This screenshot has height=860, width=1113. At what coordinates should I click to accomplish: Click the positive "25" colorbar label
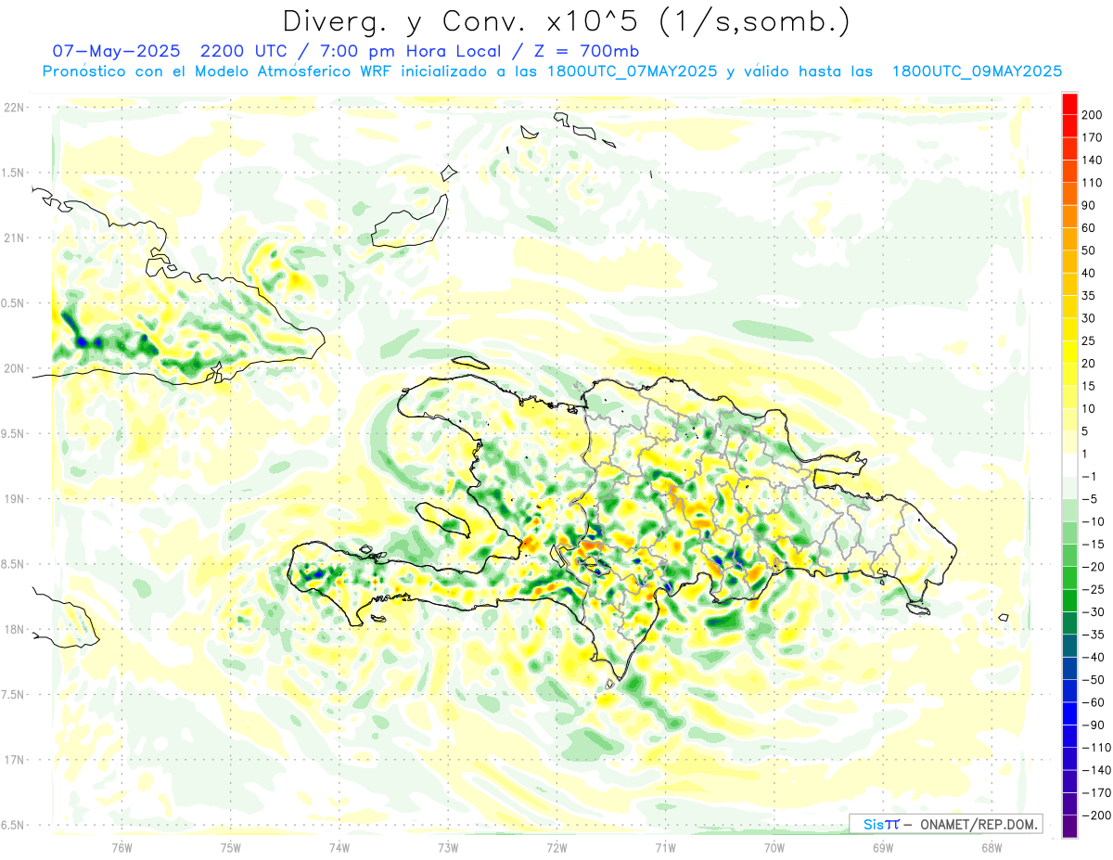1089,340
